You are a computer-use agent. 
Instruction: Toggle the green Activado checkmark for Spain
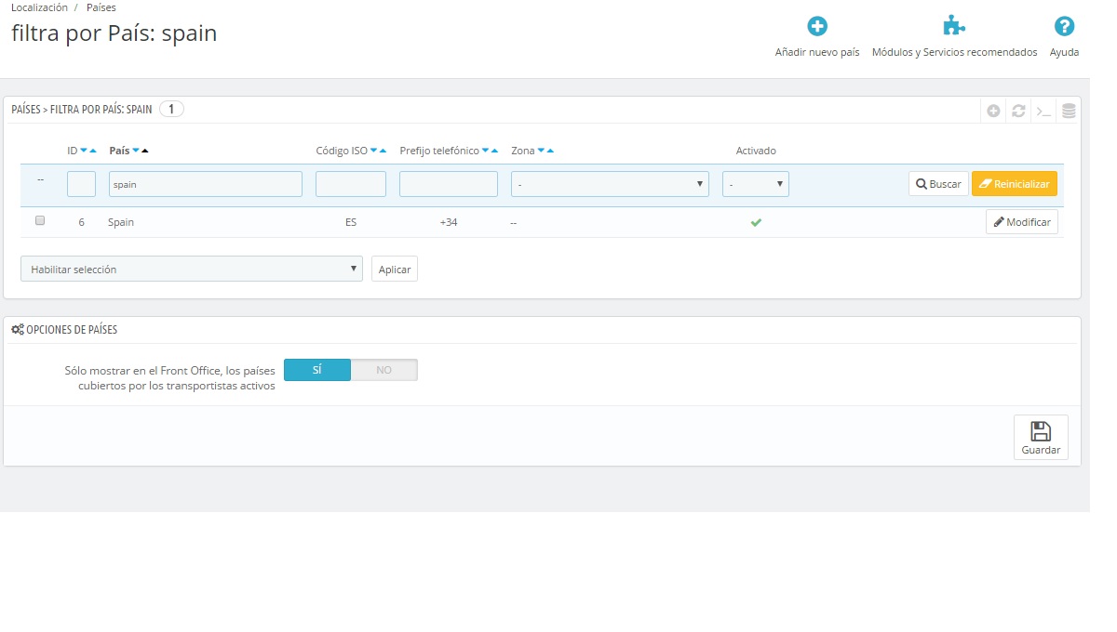(756, 223)
